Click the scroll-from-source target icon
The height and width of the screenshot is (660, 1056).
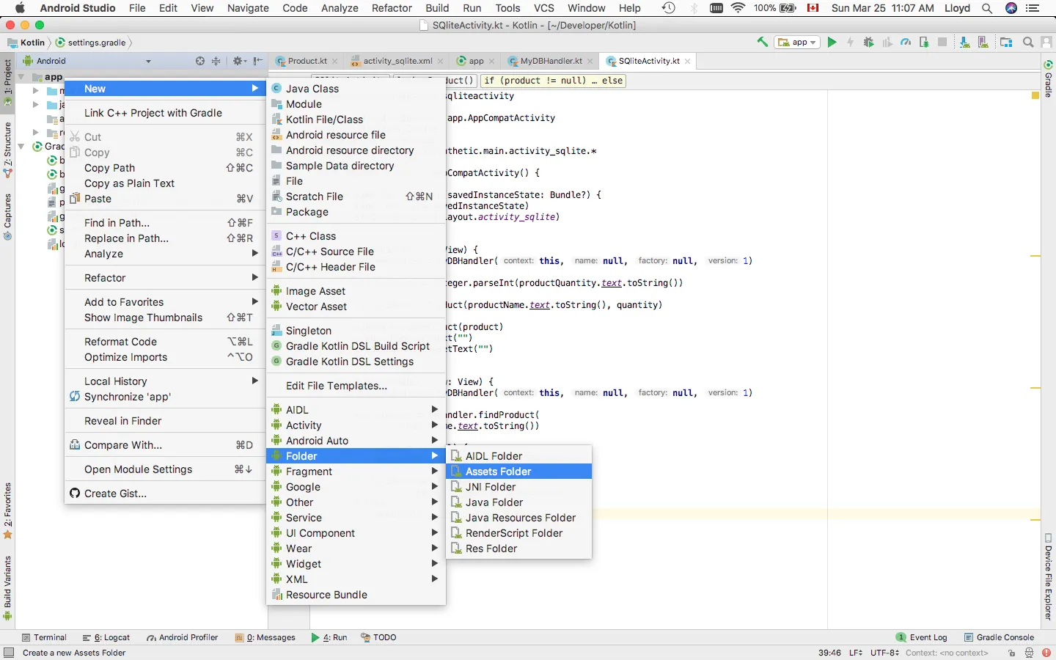click(x=200, y=61)
